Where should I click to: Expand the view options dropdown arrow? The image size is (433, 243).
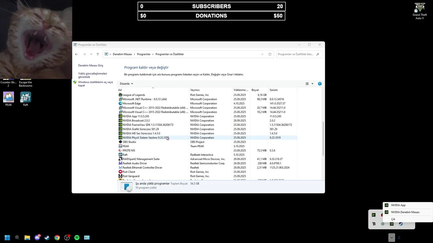(312, 84)
